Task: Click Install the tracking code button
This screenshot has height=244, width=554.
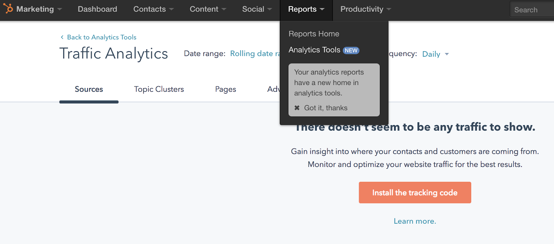Action: pos(415,193)
